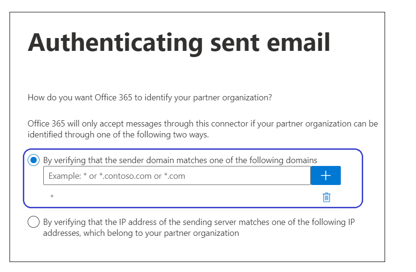
Task: Click the listed * domain entry
Action: [x=52, y=197]
